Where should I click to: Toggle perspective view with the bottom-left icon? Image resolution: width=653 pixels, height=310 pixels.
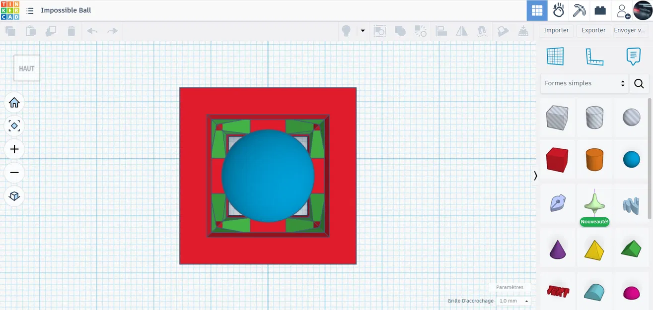(14, 196)
